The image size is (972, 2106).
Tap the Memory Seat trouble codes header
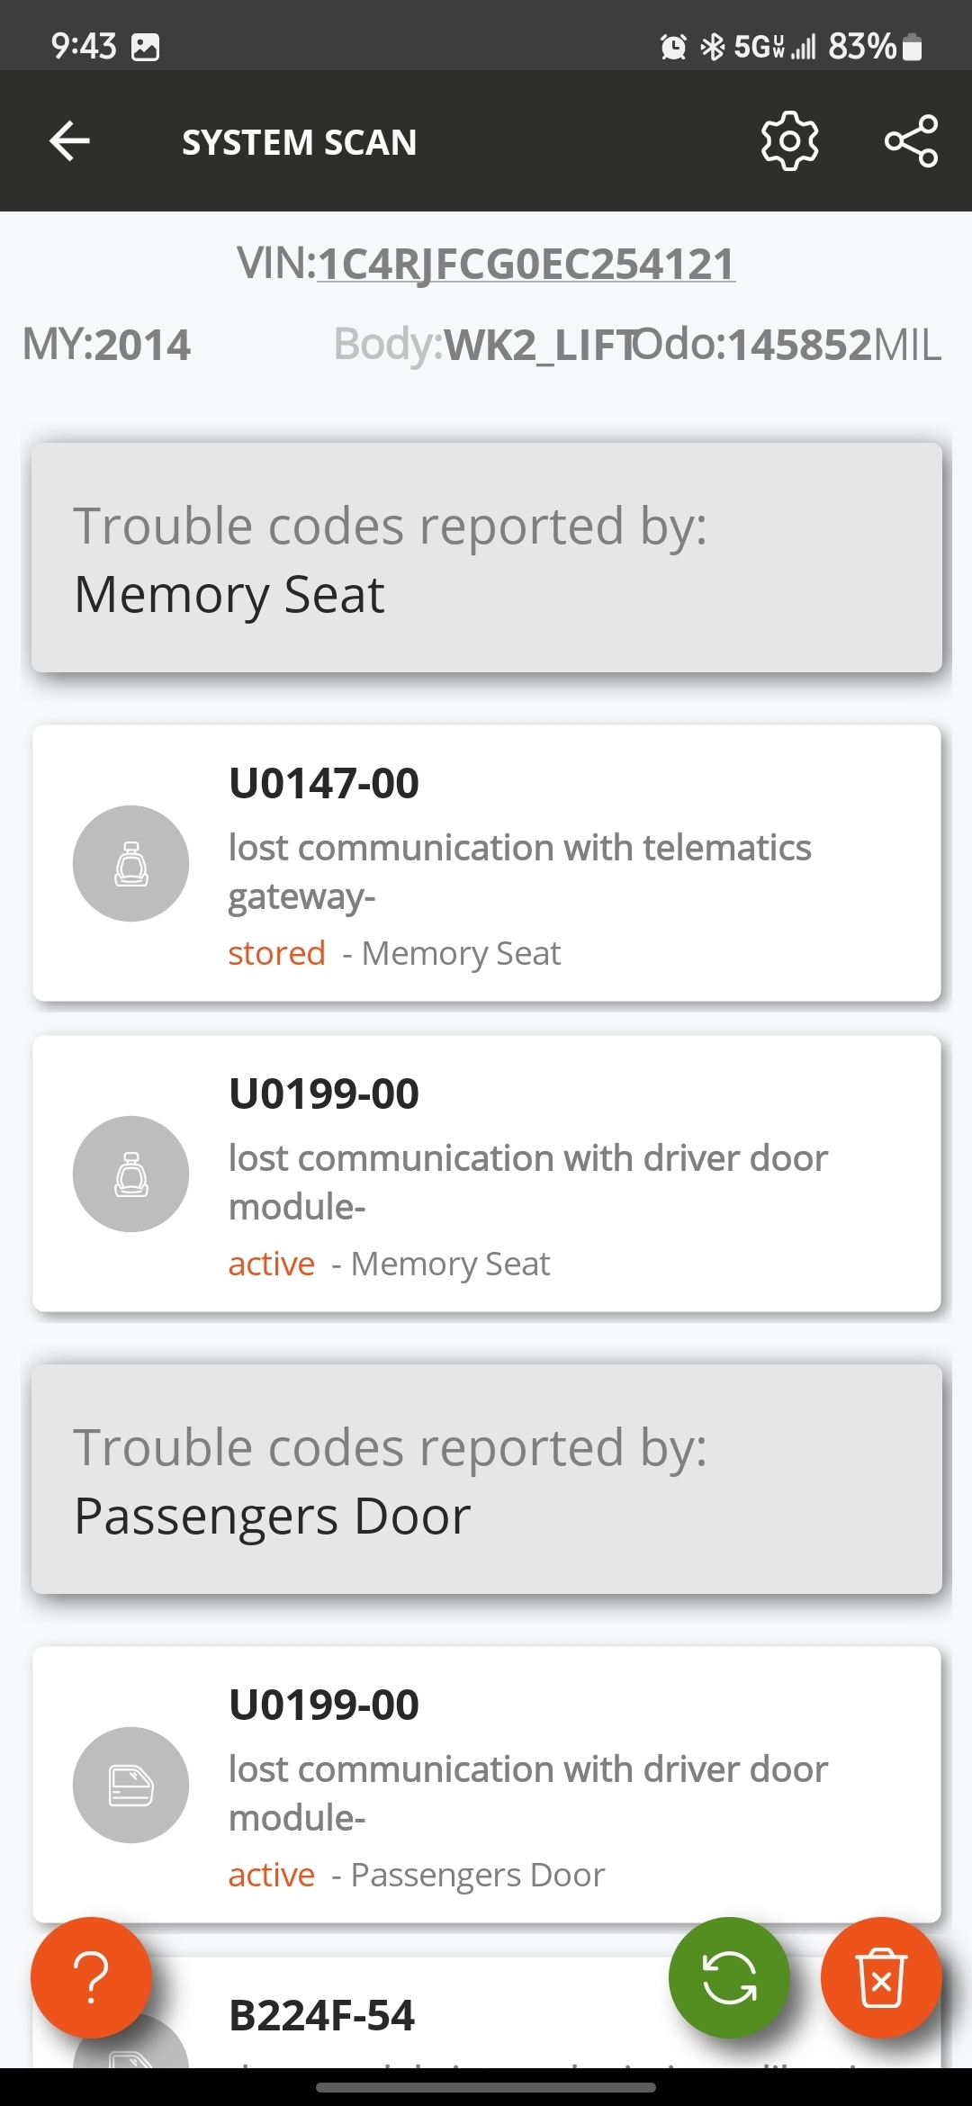[x=486, y=558]
